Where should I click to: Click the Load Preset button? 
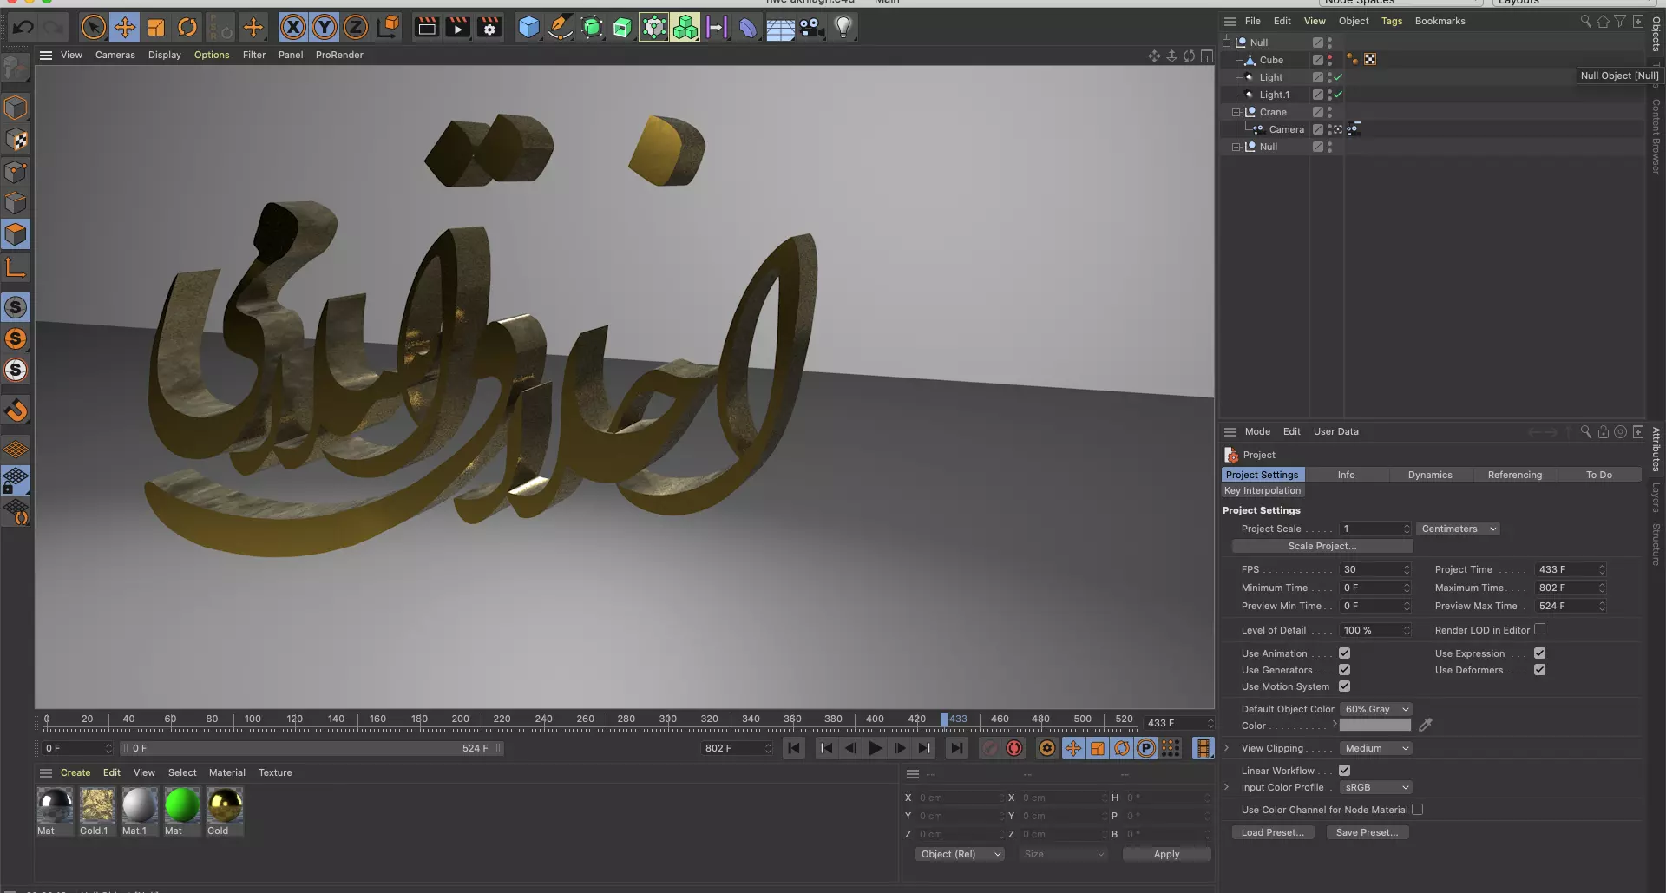(x=1272, y=832)
